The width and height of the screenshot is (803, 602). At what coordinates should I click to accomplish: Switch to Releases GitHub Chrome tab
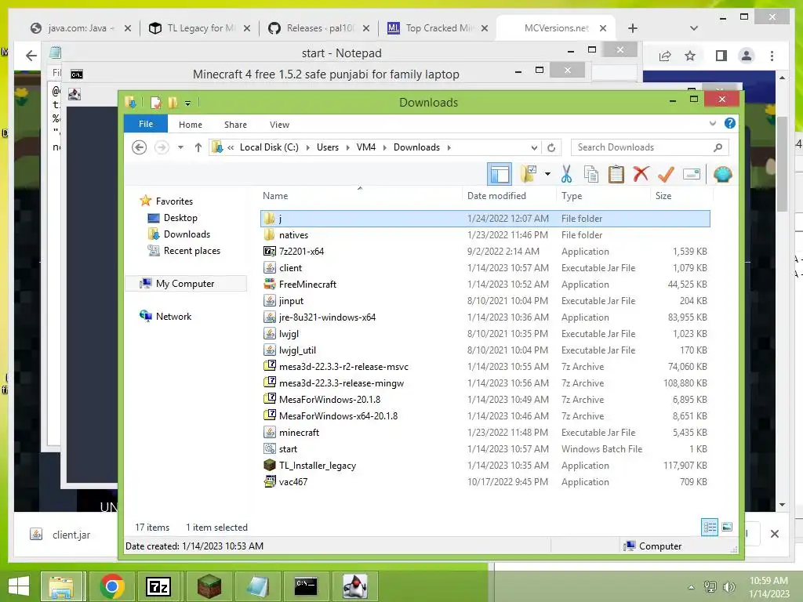tap(320, 28)
